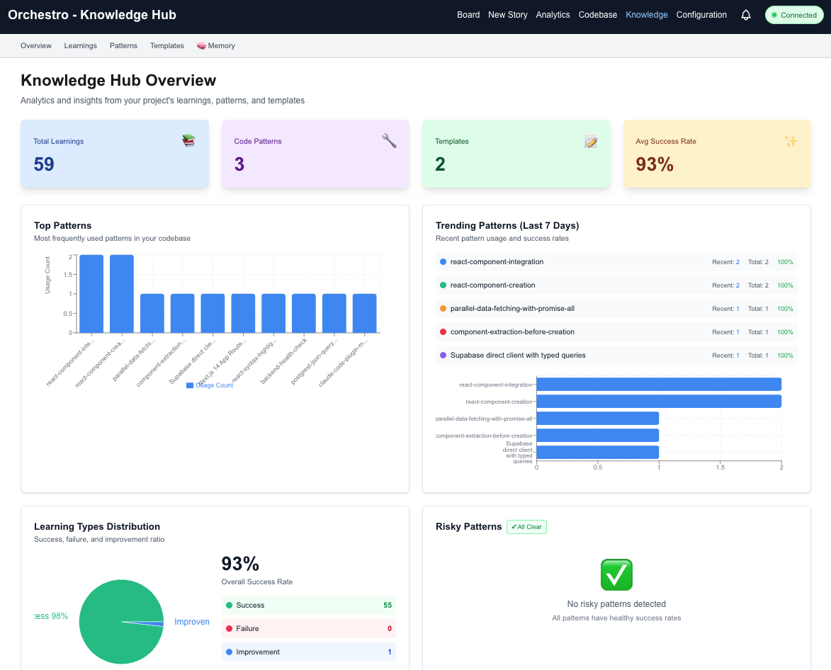Click the red Failure dot in the legend
Image resolution: width=831 pixels, height=670 pixels.
click(229, 628)
